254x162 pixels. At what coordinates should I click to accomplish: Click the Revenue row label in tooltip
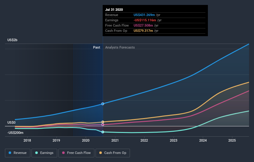coord(112,15)
